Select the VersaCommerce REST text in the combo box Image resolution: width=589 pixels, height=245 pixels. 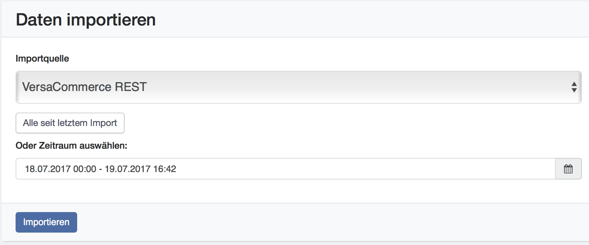tap(84, 87)
